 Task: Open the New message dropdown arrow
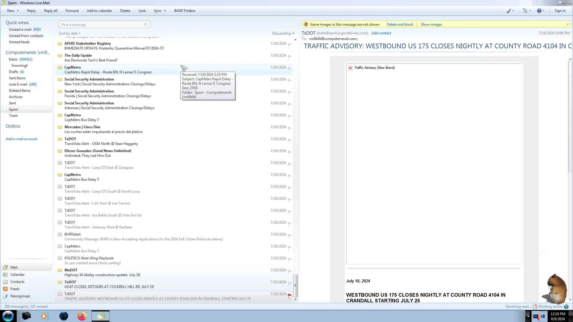pos(18,11)
